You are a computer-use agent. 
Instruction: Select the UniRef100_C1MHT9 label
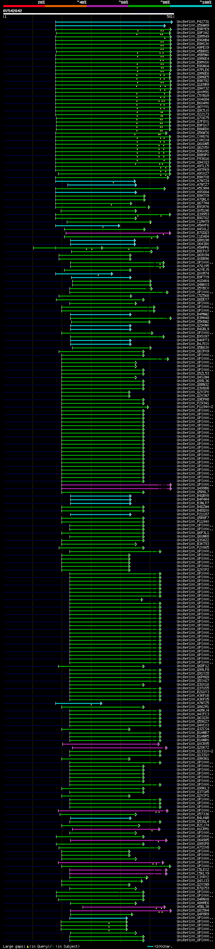193,222
